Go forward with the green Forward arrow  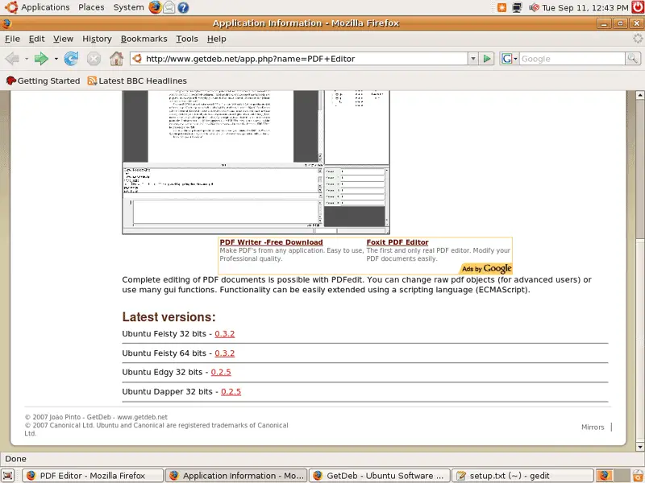[x=41, y=59]
